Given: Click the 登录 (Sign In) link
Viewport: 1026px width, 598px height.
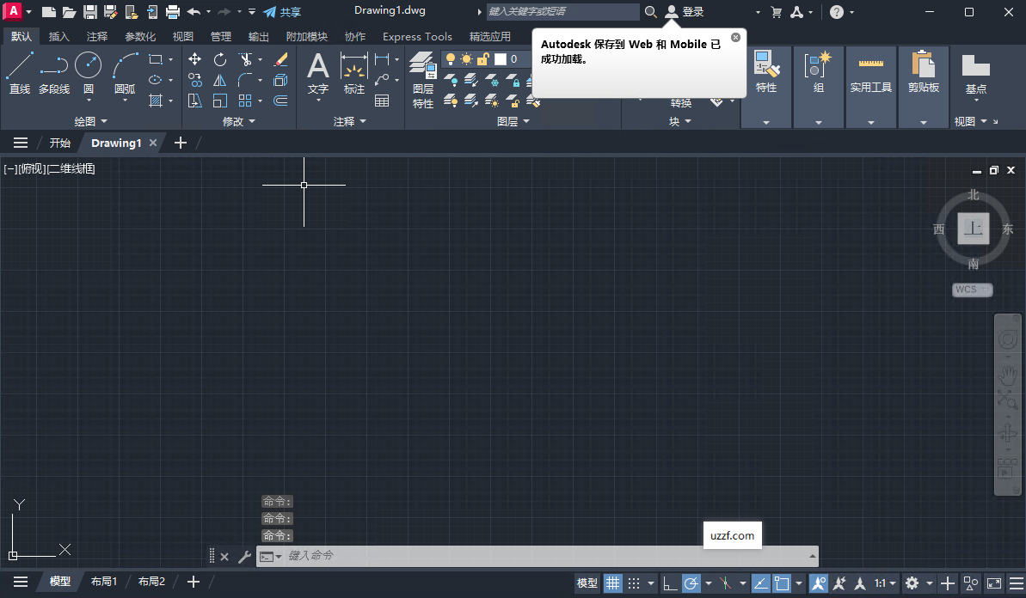Looking at the screenshot, I should tap(693, 12).
